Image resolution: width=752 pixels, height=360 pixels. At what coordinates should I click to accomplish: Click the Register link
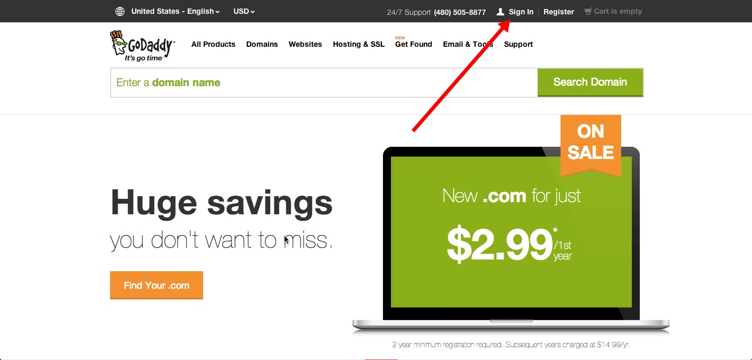[559, 12]
